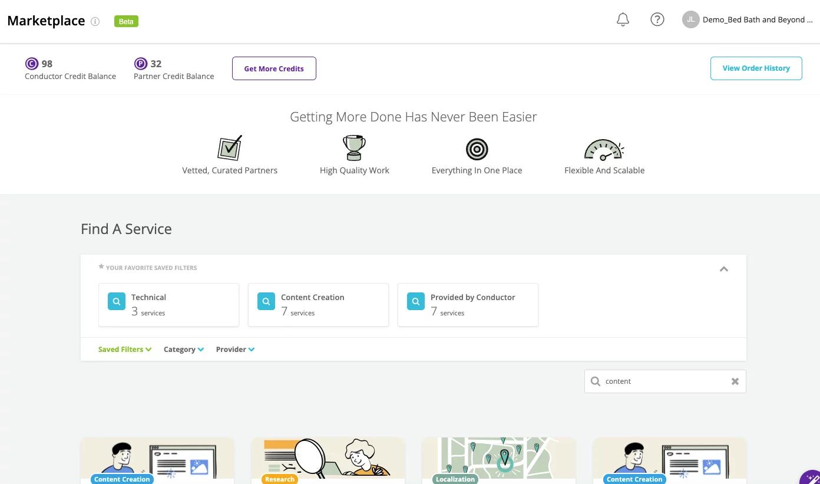
Task: Click the Localization category tag
Action: pos(455,479)
